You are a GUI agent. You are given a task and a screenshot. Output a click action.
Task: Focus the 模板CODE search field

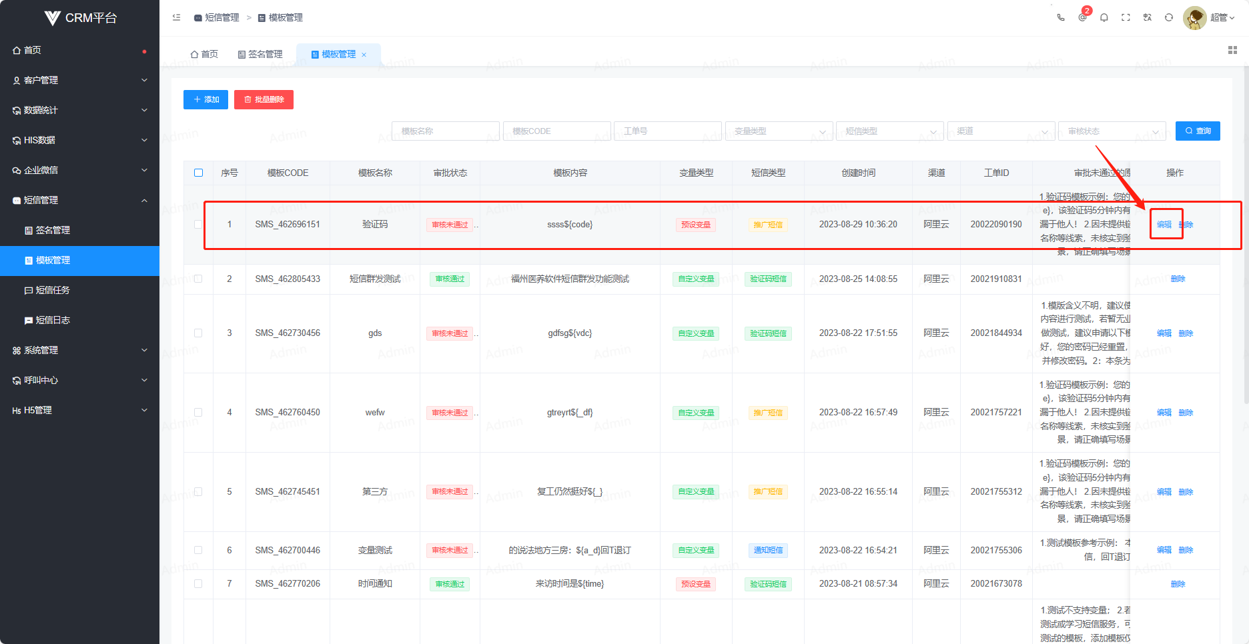pyautogui.click(x=557, y=131)
